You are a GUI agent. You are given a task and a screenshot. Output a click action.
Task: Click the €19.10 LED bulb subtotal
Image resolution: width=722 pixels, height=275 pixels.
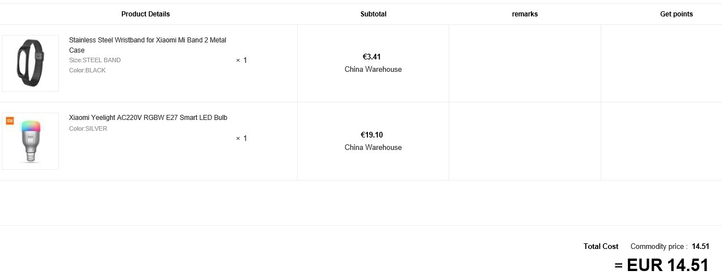[x=371, y=135]
